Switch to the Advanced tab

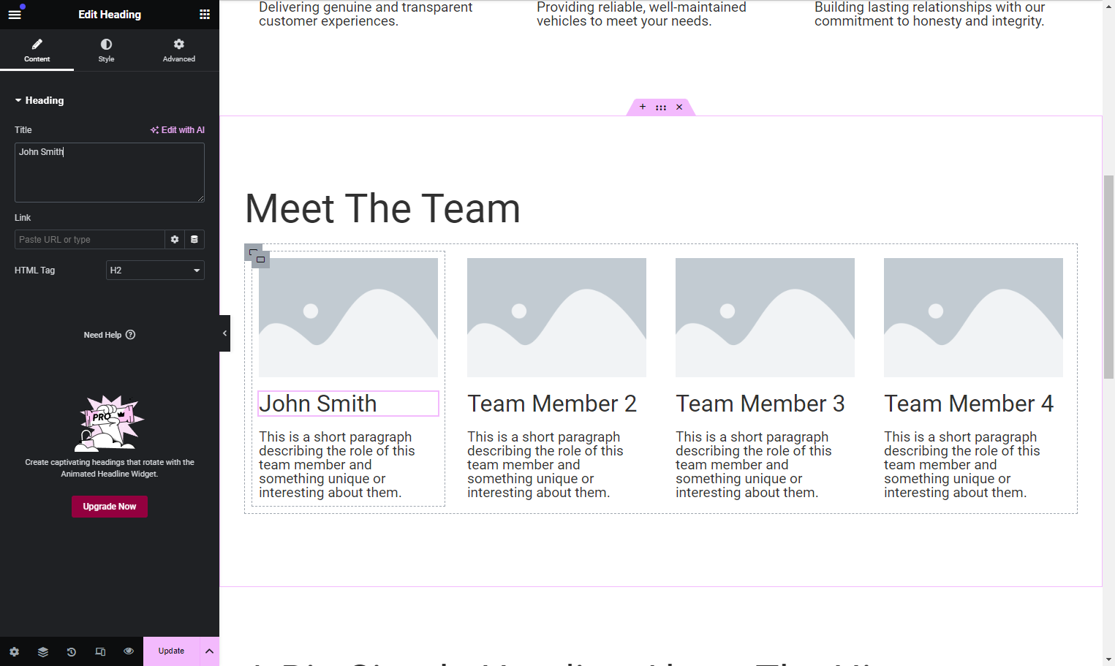pyautogui.click(x=179, y=50)
